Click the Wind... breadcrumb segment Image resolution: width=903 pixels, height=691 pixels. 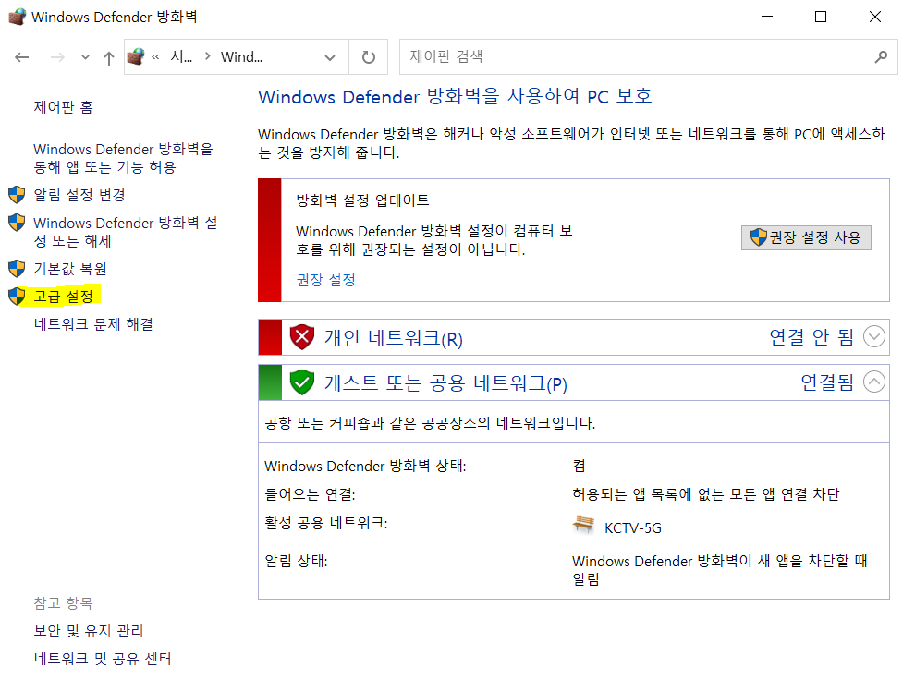[x=241, y=56]
